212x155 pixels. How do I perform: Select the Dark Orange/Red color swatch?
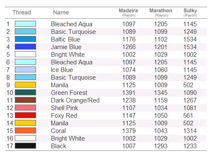(25, 100)
